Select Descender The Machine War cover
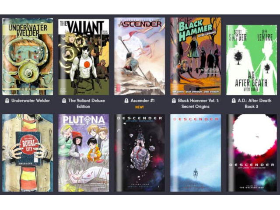The image size is (280, 210). 252,153
